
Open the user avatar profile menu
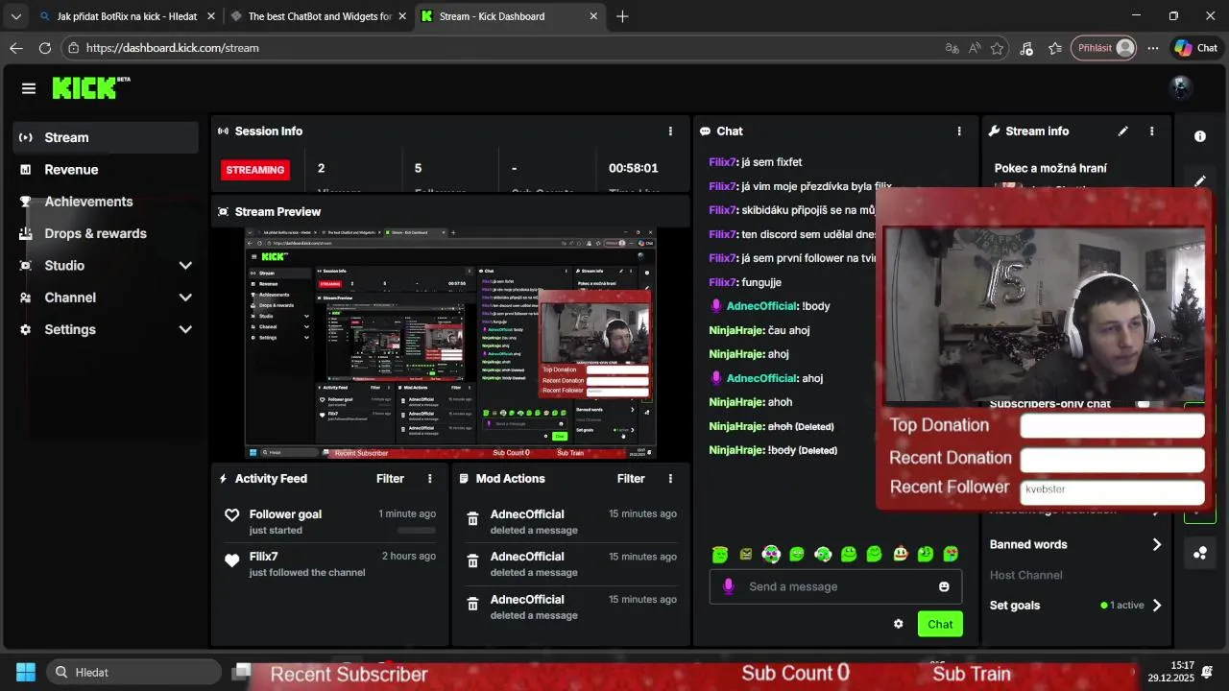1181,88
